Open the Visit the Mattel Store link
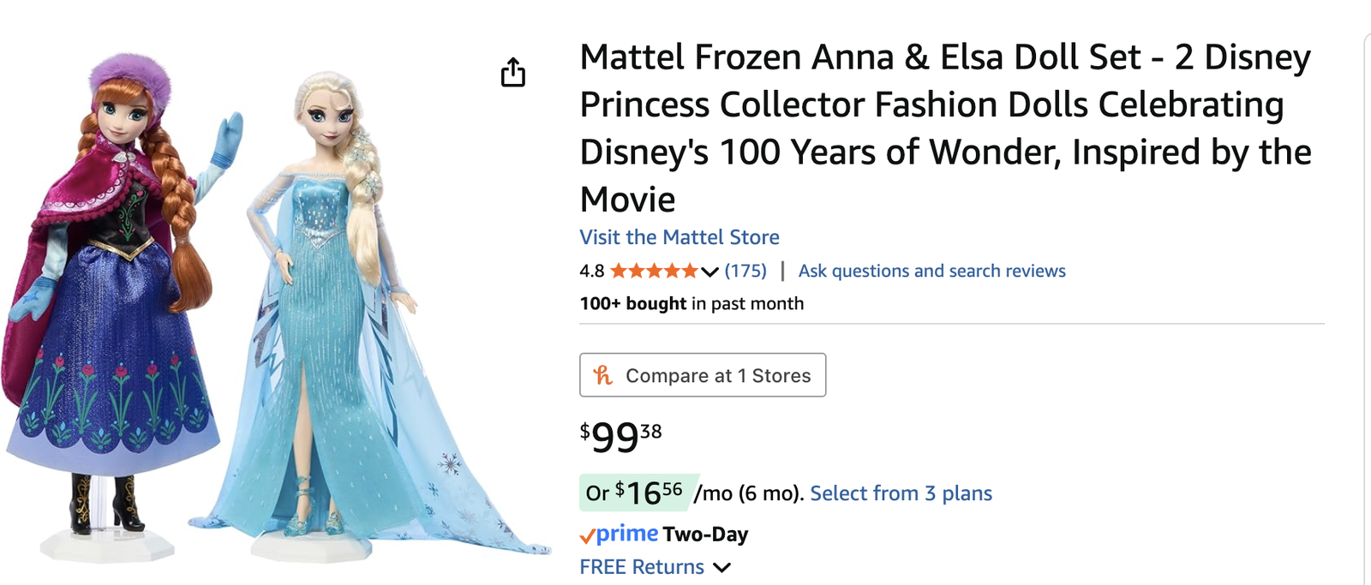 click(680, 237)
